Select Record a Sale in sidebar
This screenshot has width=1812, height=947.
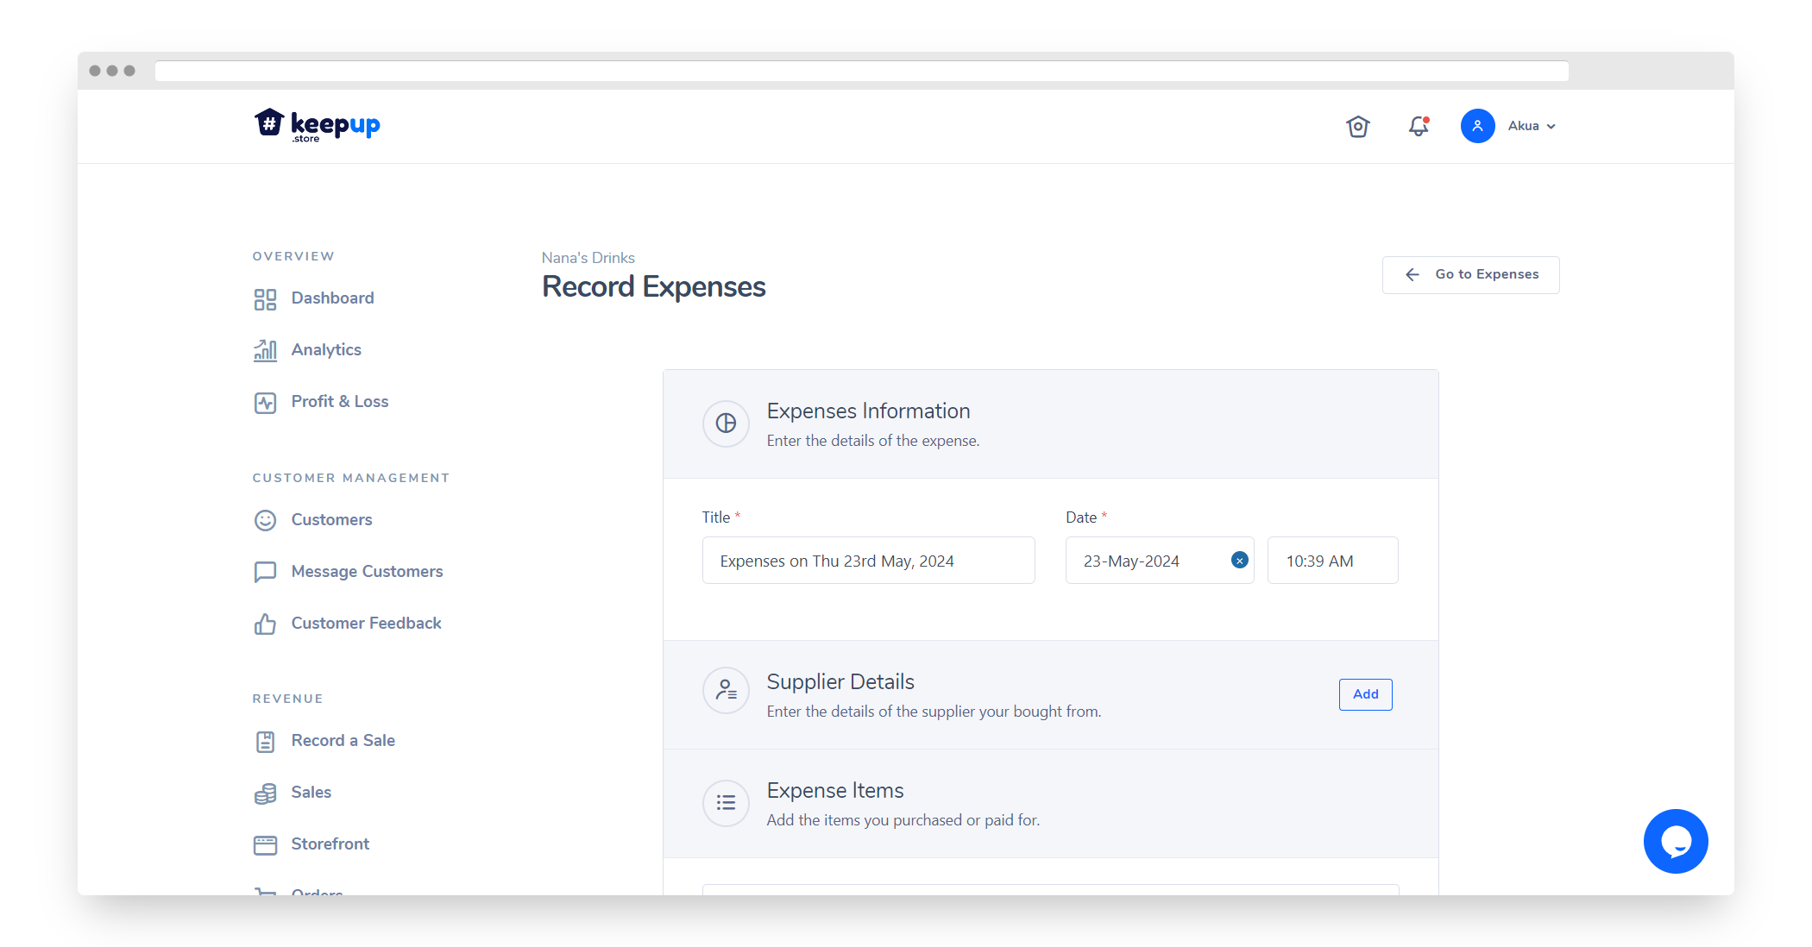pos(343,741)
